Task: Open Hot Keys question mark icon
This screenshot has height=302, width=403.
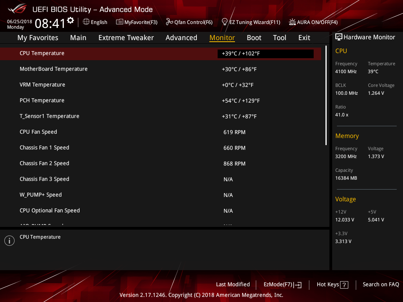Action: 344,285
